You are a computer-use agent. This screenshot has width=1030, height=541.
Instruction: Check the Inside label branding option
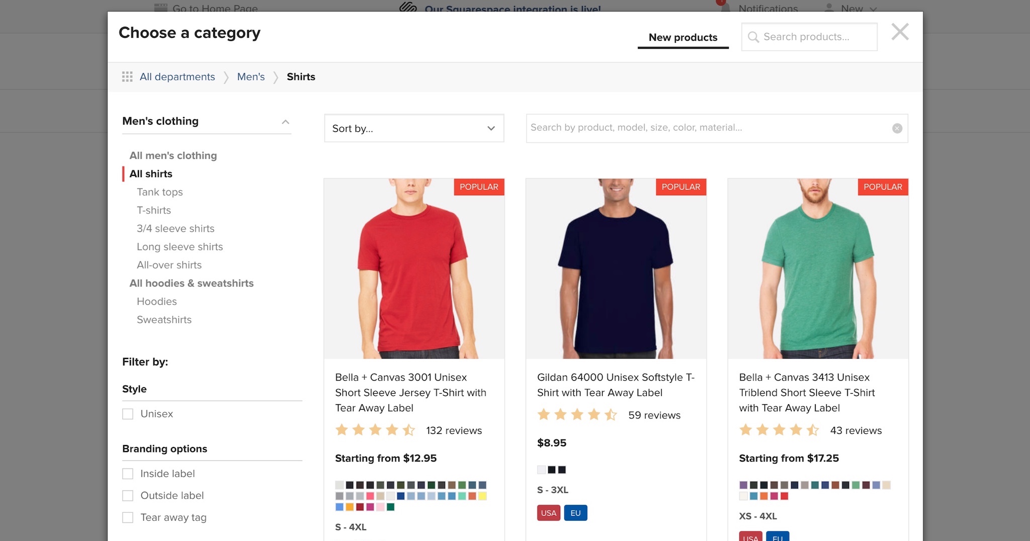click(x=128, y=474)
